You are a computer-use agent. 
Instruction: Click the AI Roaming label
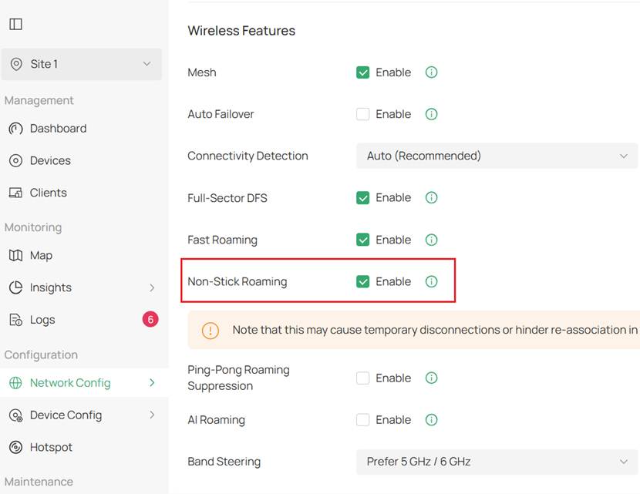pos(217,420)
